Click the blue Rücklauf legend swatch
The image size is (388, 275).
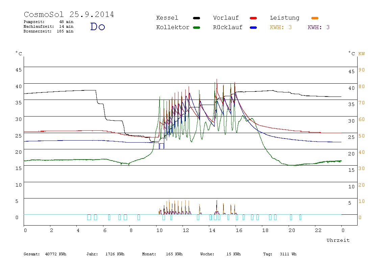(x=253, y=27)
